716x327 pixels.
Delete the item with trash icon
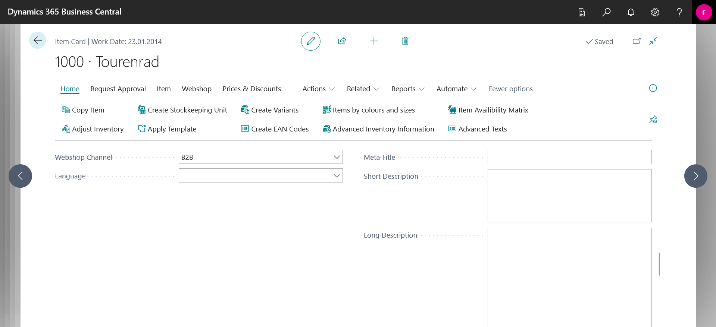pos(405,41)
